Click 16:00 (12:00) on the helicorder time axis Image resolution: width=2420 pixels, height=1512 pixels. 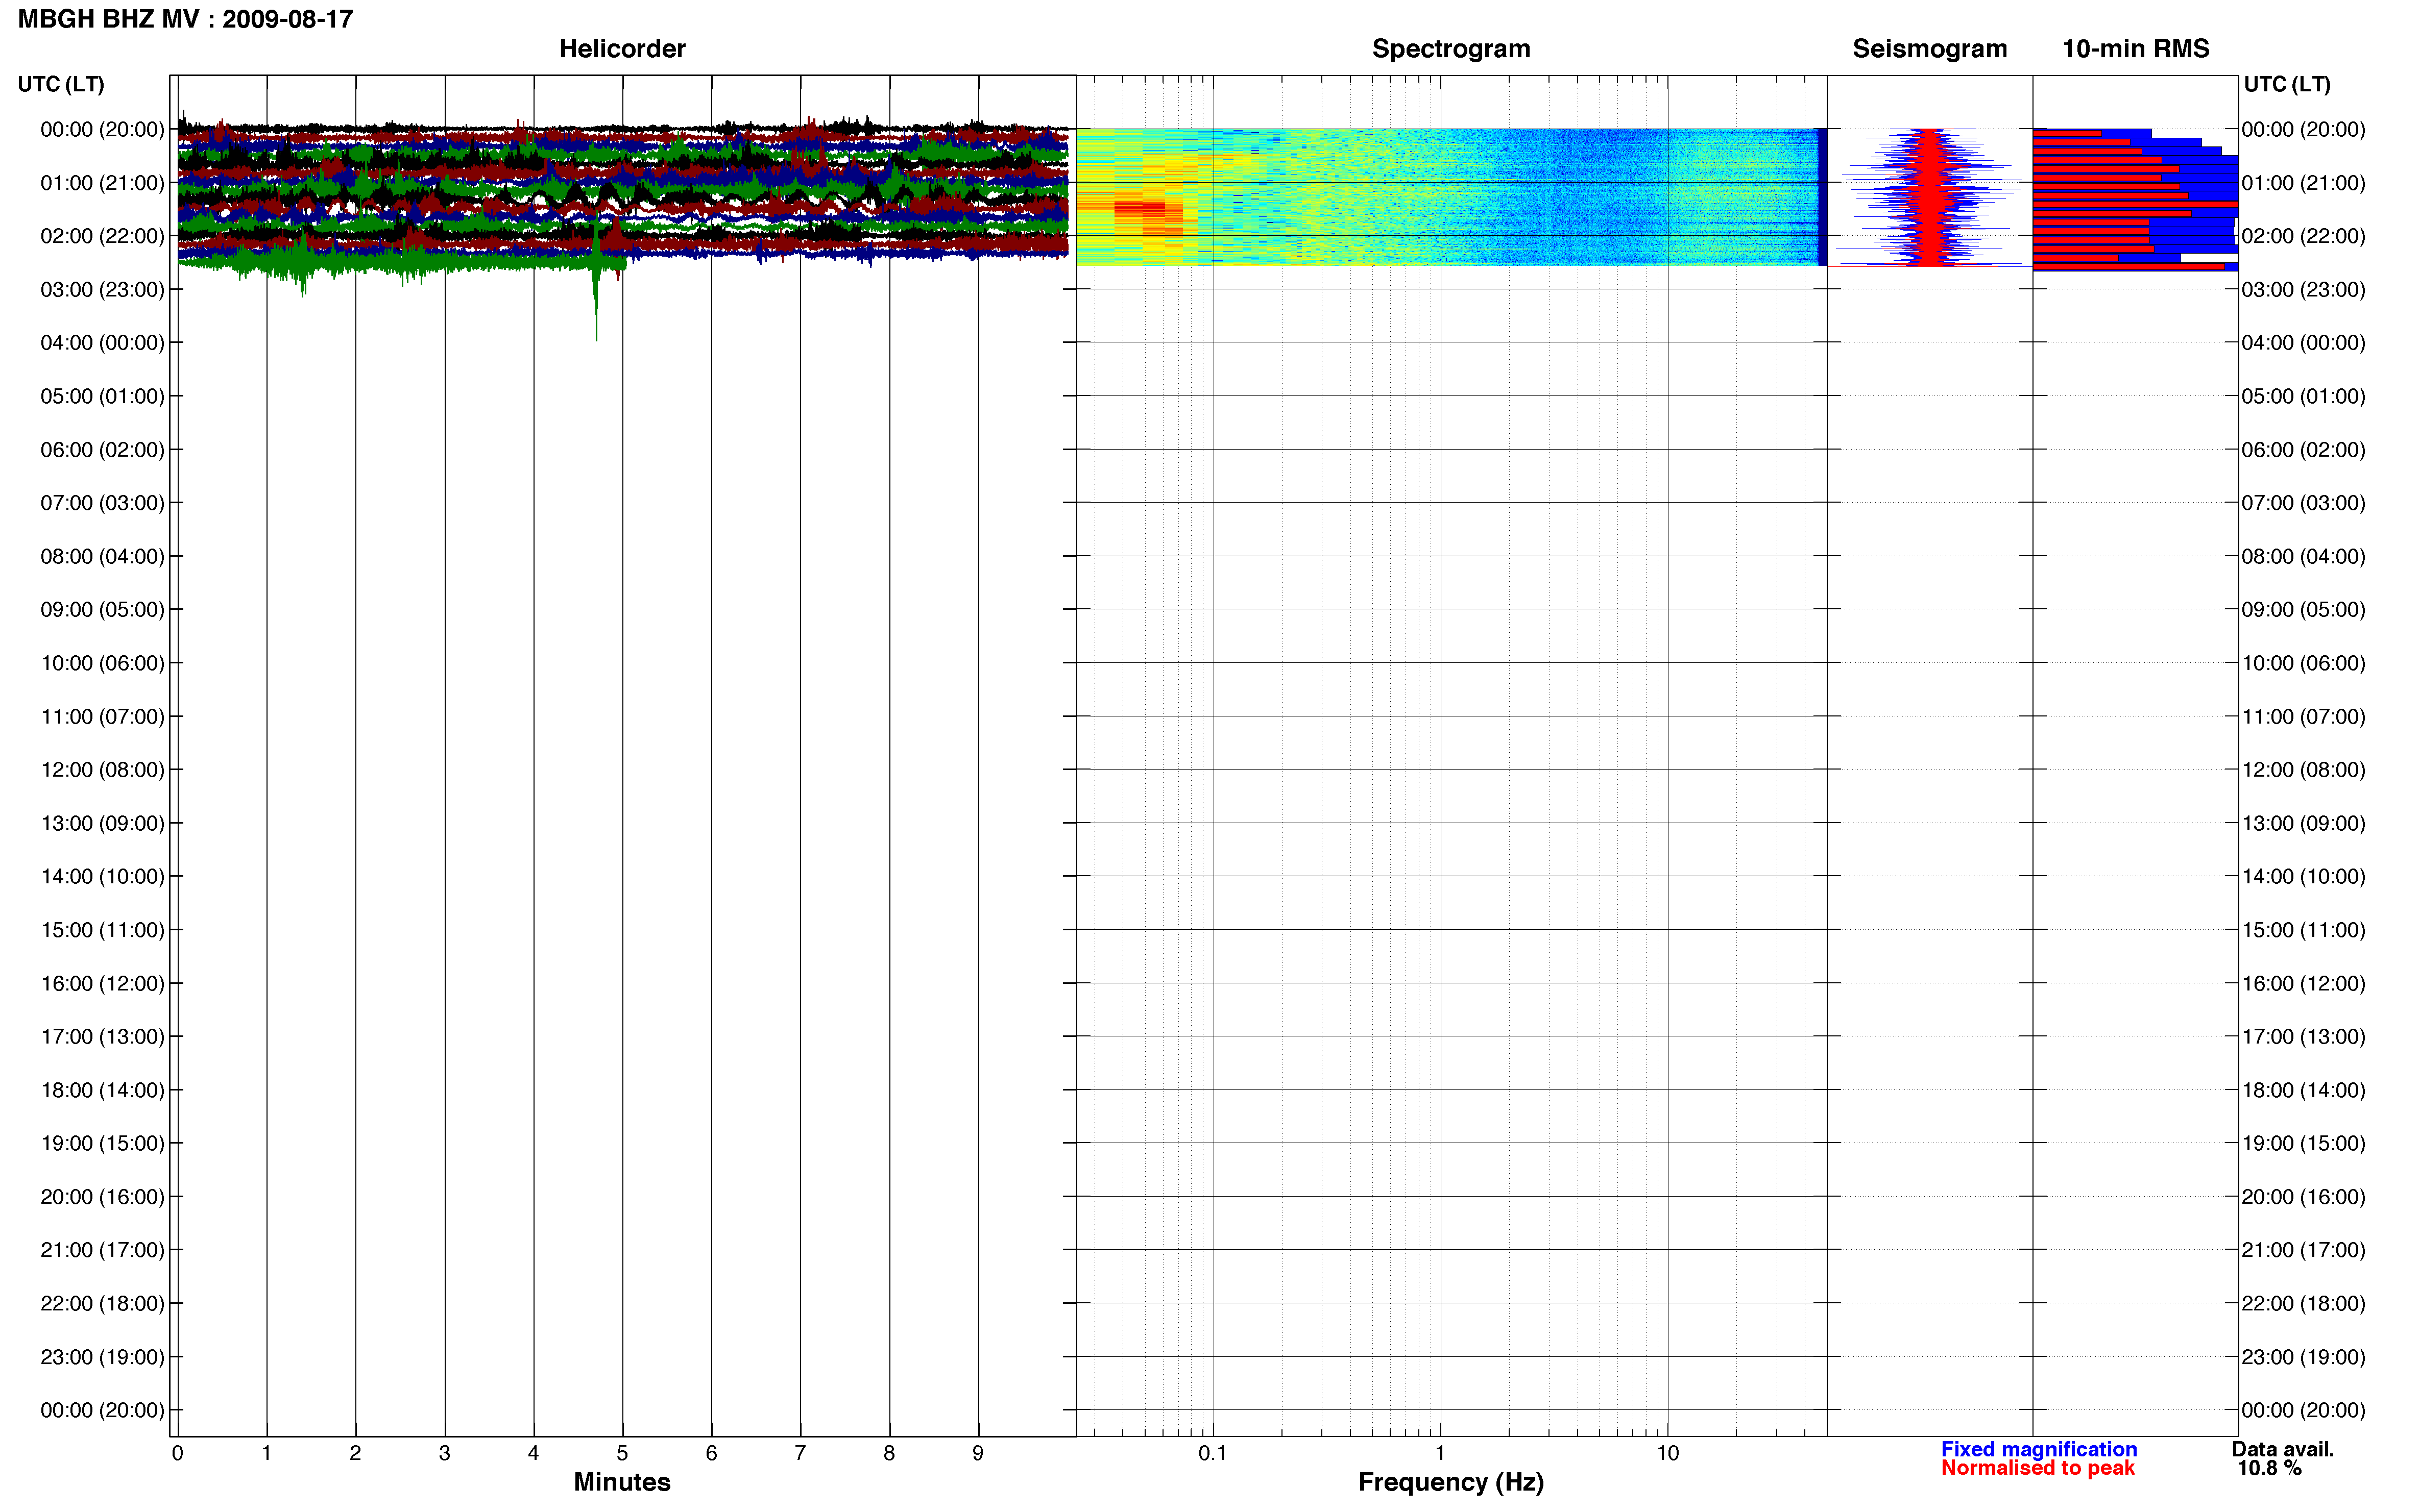pos(102,983)
